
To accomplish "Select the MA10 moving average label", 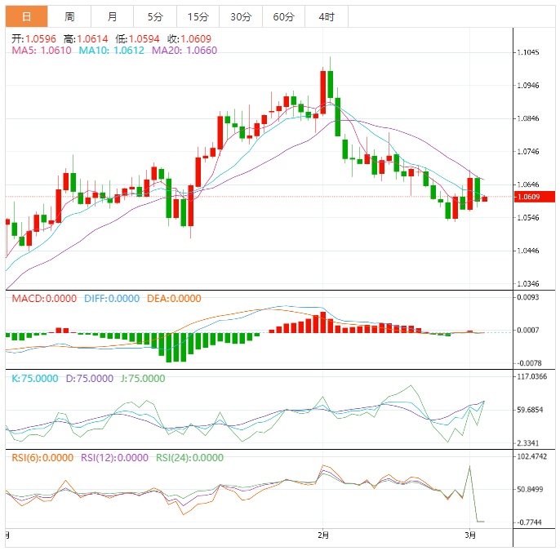I will pos(110,51).
